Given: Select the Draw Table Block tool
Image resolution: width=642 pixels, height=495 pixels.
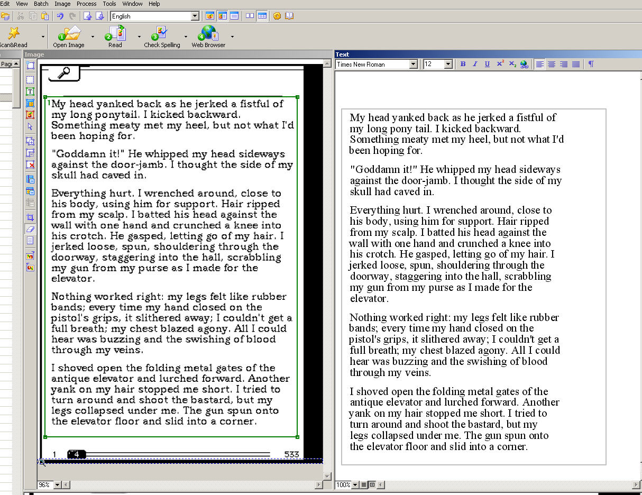Looking at the screenshot, I should click(x=30, y=103).
